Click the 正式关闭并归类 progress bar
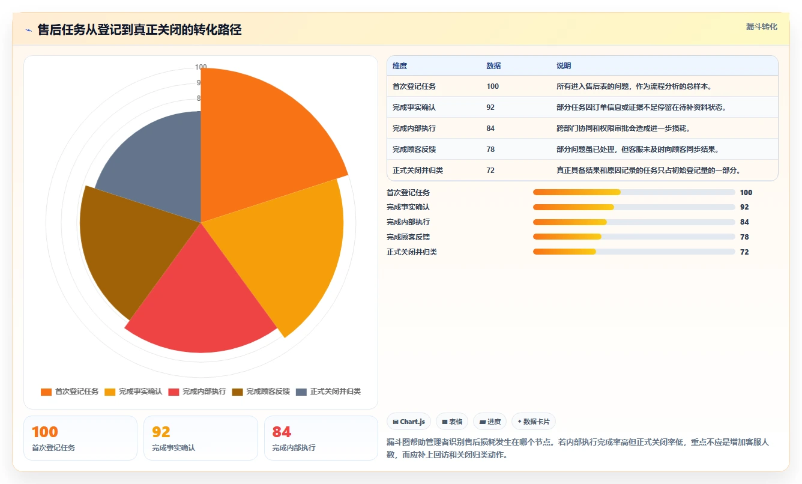Screen dimensions: 802x484 634,252
